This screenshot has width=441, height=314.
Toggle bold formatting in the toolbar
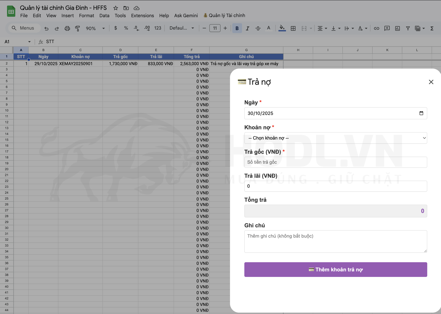(x=237, y=28)
